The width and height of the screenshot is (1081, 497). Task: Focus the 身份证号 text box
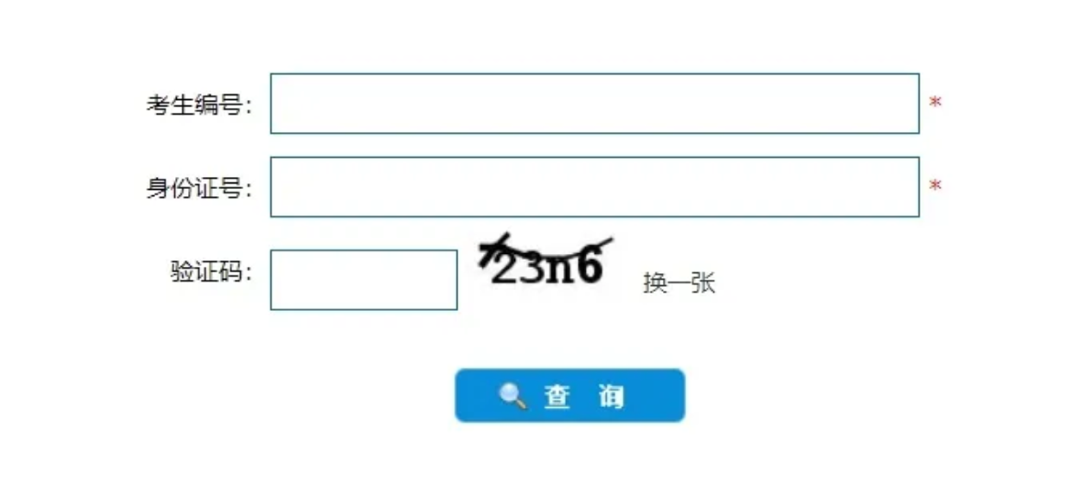(x=595, y=187)
